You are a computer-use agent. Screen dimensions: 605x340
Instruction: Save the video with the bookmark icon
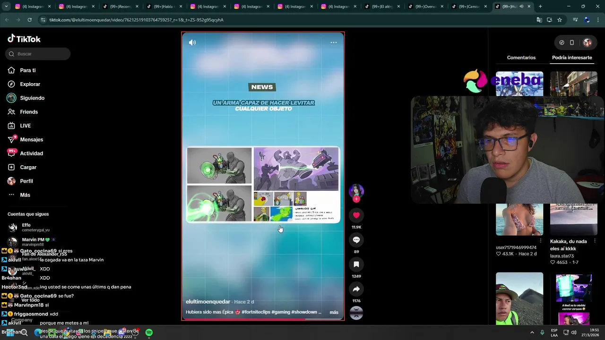[356, 264]
